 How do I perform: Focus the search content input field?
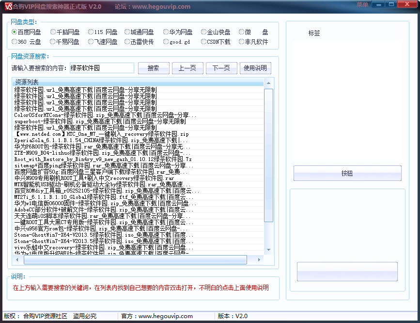click(102, 68)
